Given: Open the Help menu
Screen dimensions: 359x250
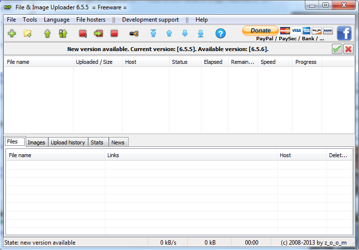Looking at the screenshot, I should (201, 20).
